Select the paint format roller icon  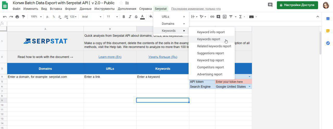tap(23, 17)
